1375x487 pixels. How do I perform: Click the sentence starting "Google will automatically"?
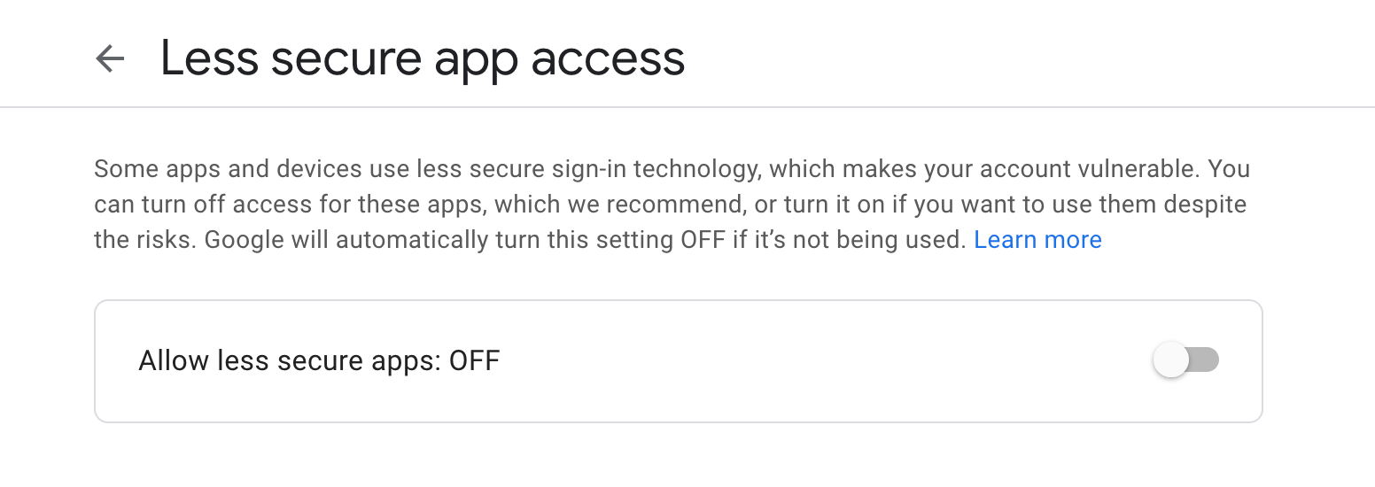tap(585, 240)
